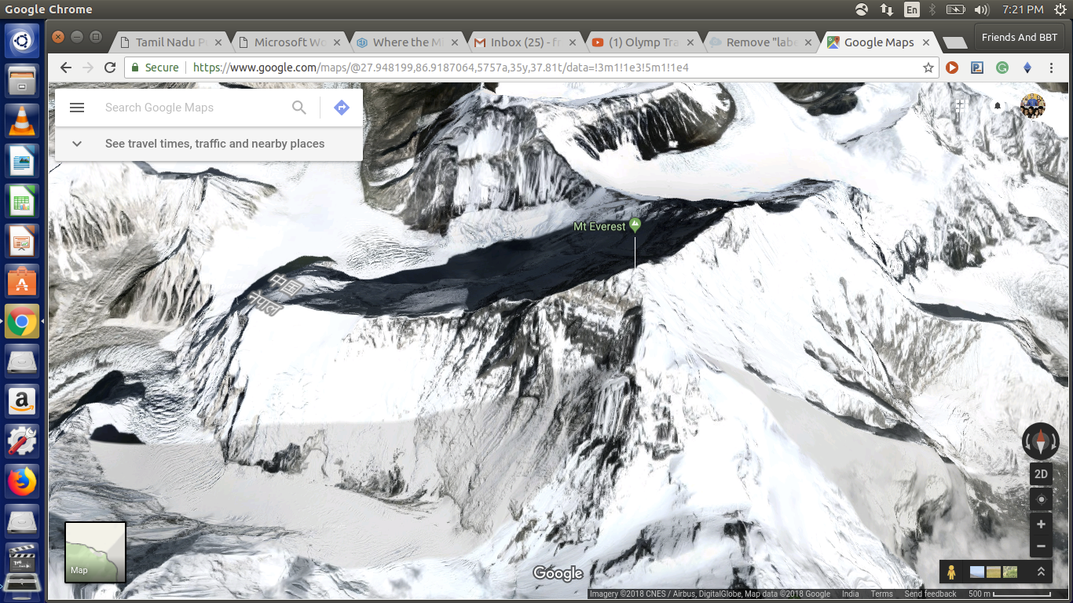This screenshot has width=1073, height=603.
Task: Click the blue P extension icon
Action: pos(977,68)
